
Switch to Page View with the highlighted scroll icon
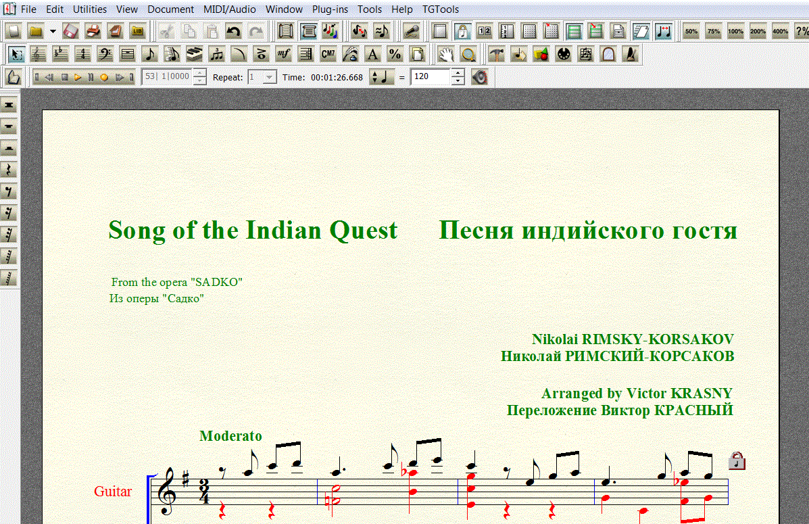[308, 32]
